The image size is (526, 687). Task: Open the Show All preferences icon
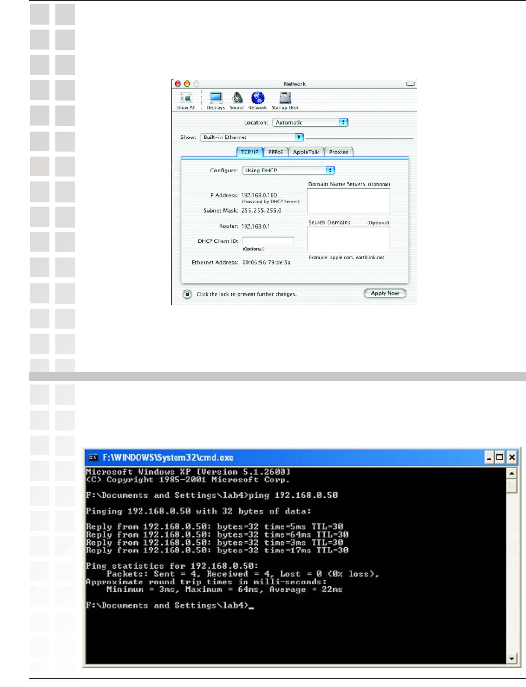pos(186,101)
